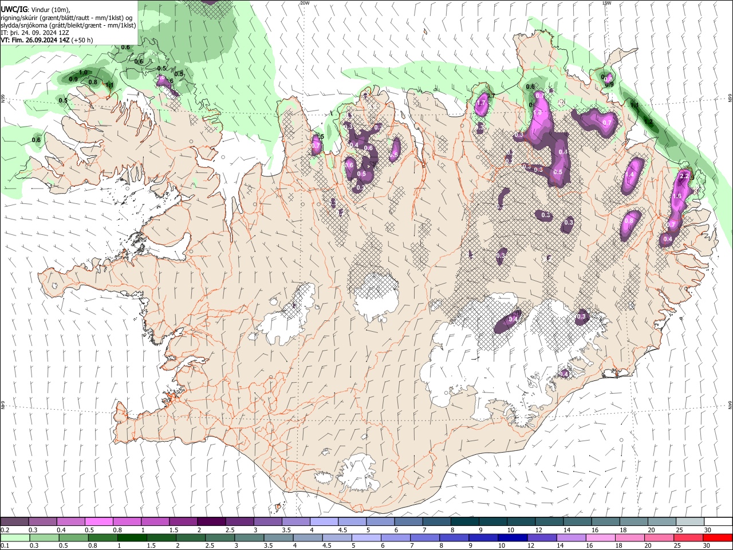733x550 pixels.
Task: Select the light grey swatch at 25 in the upper legend
Action: click(x=689, y=521)
